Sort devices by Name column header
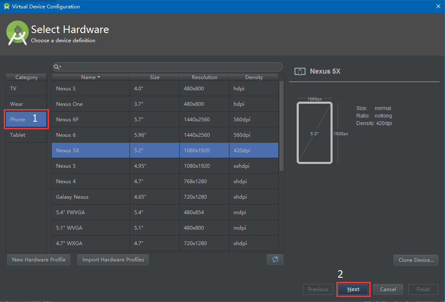Screen dimensions: 445x302 (91, 77)
